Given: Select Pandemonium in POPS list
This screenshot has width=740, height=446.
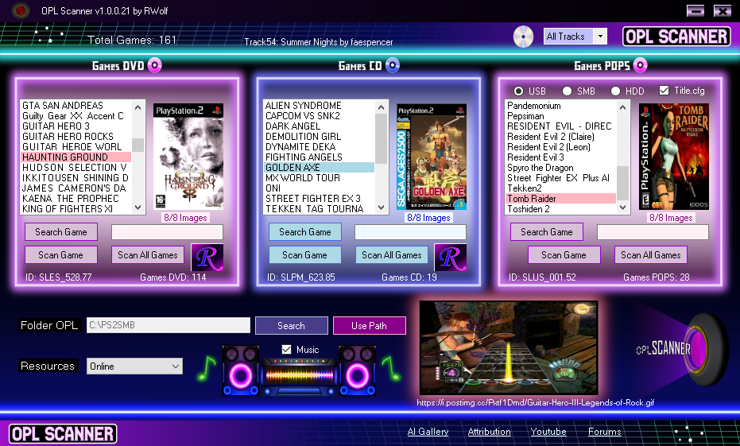Looking at the screenshot, I should [560, 105].
